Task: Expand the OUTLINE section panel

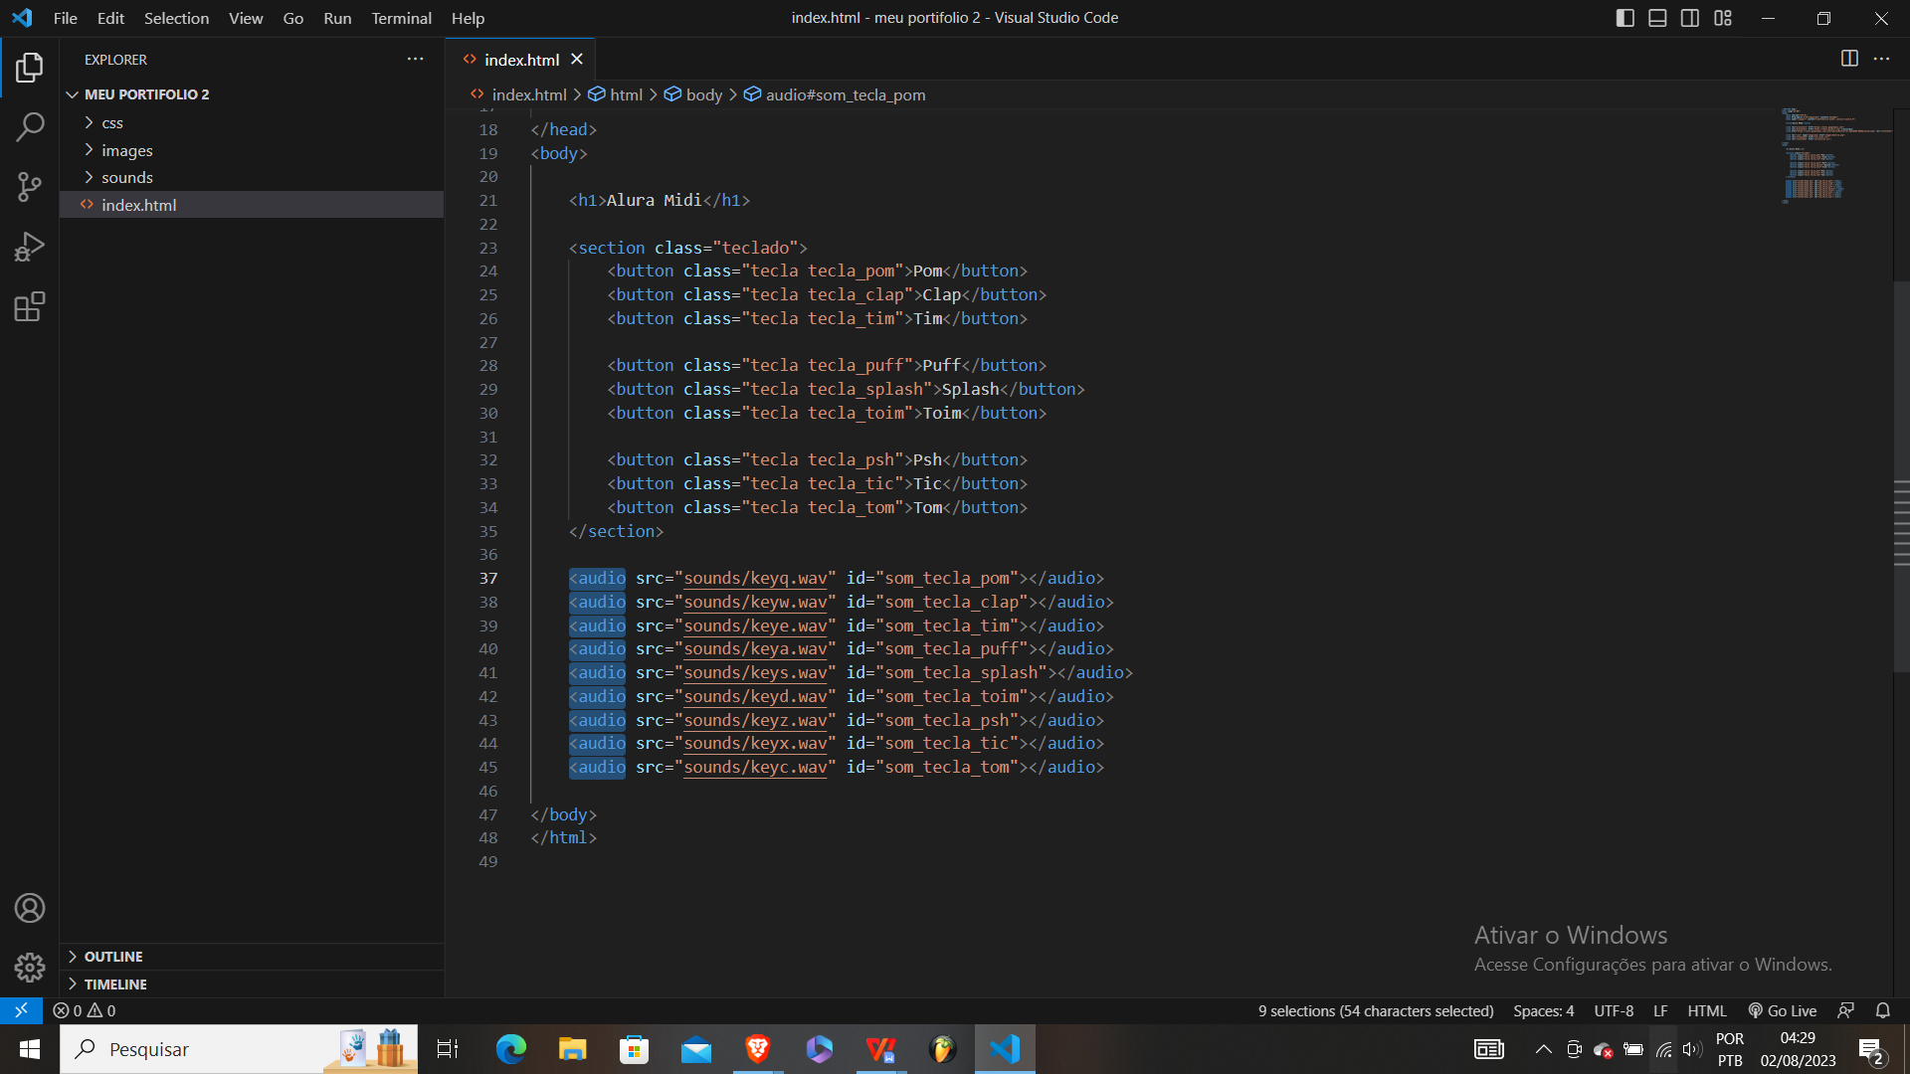Action: 115,955
